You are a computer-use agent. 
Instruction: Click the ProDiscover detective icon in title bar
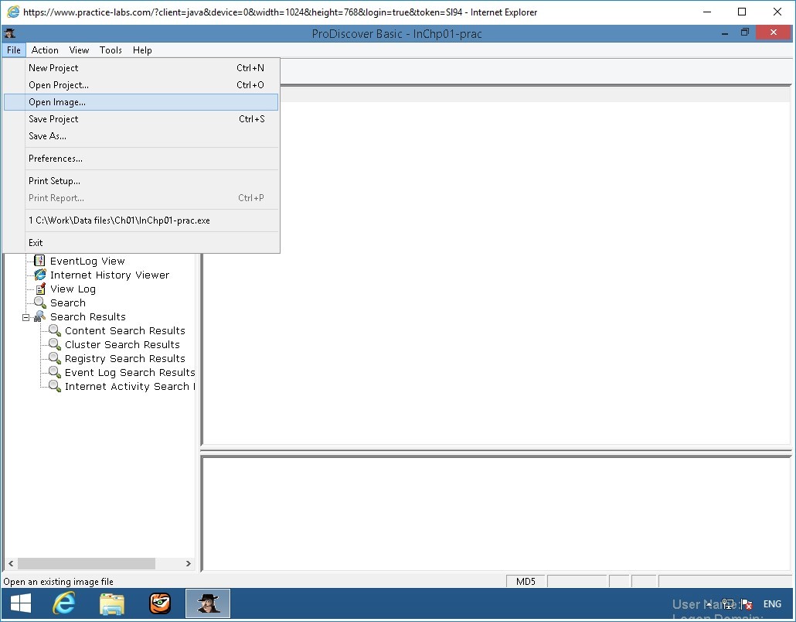coord(9,33)
